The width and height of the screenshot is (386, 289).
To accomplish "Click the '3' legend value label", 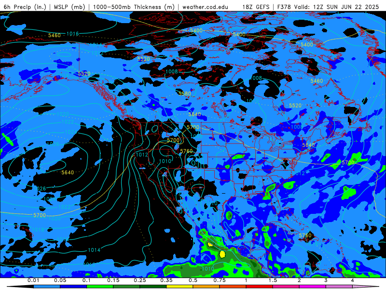I will [326, 280].
